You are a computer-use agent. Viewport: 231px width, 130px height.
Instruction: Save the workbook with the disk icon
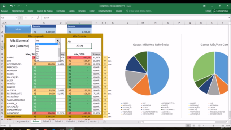coord(4,6)
